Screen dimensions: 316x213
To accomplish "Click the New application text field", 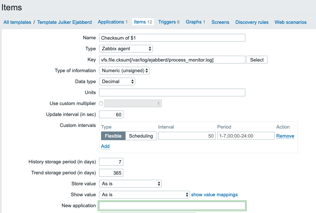I will coord(172,206).
